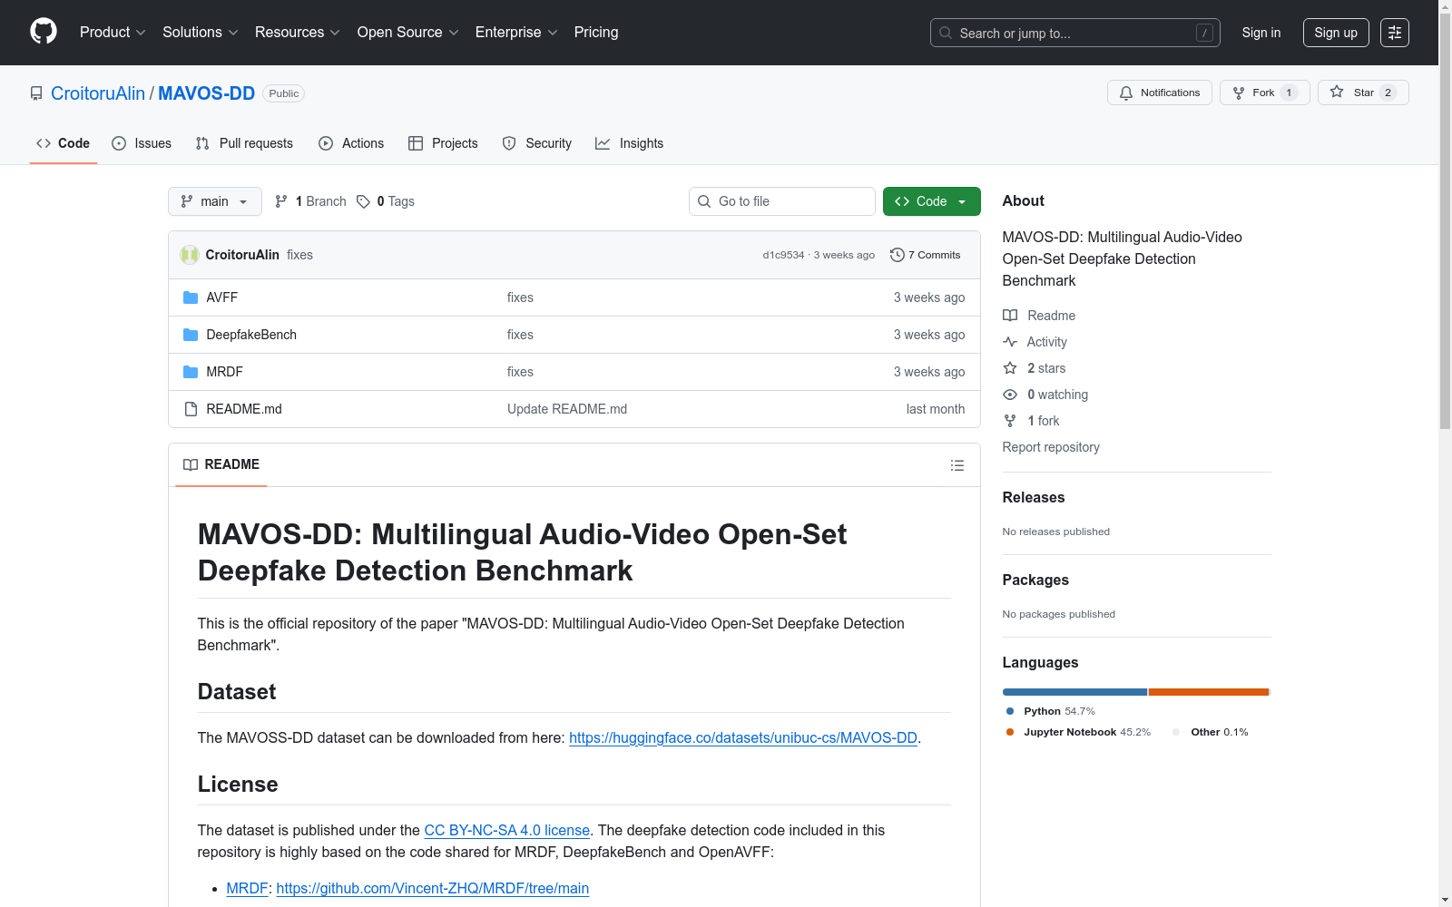
Task: Switch to the Projects tab
Action: pos(443,143)
